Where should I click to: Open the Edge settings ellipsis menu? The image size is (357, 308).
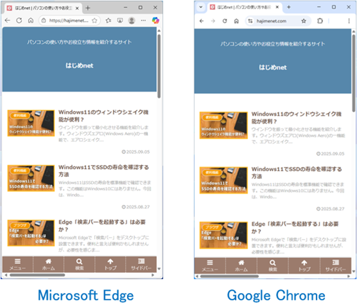143,21
